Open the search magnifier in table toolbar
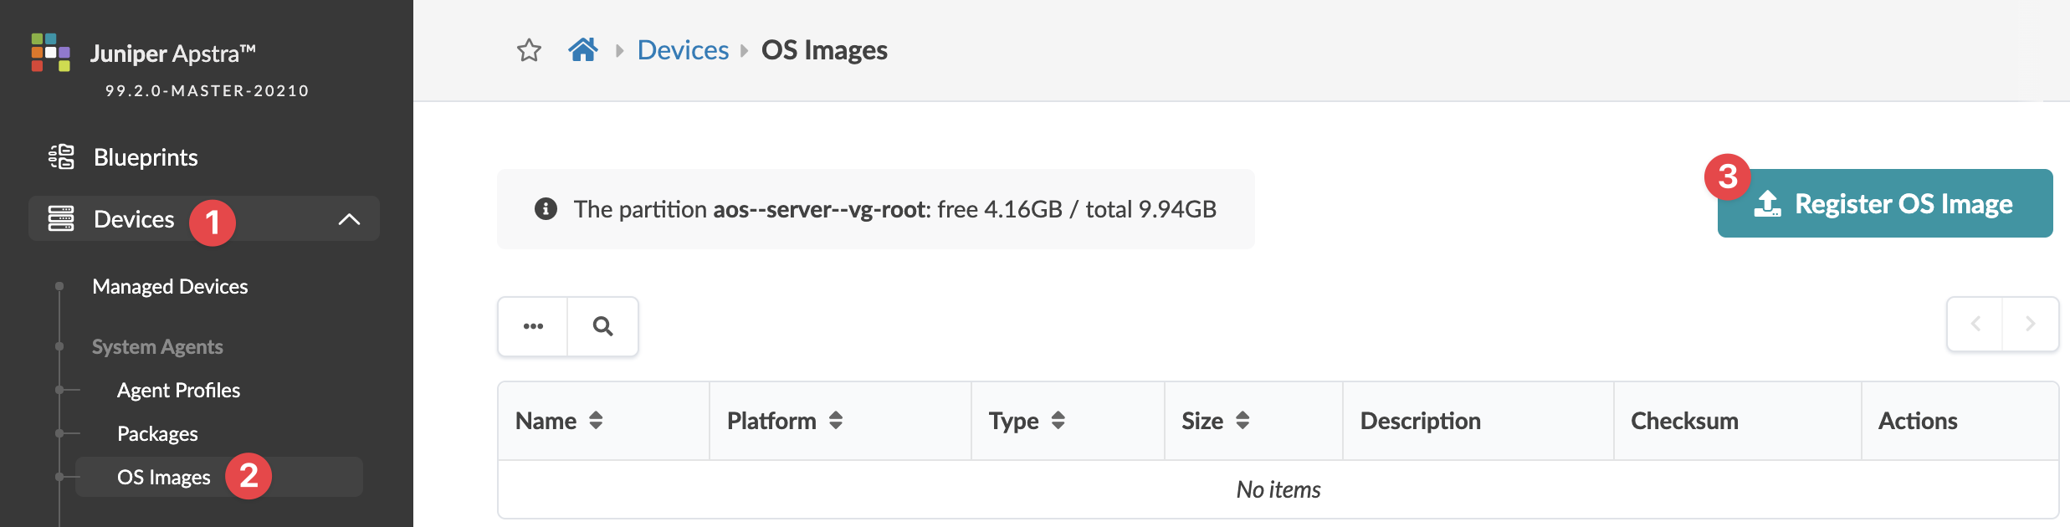The height and width of the screenshot is (527, 2070). 602,326
